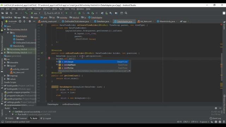Open the Favorites side tool window
The image size is (226, 127).
(2, 98)
